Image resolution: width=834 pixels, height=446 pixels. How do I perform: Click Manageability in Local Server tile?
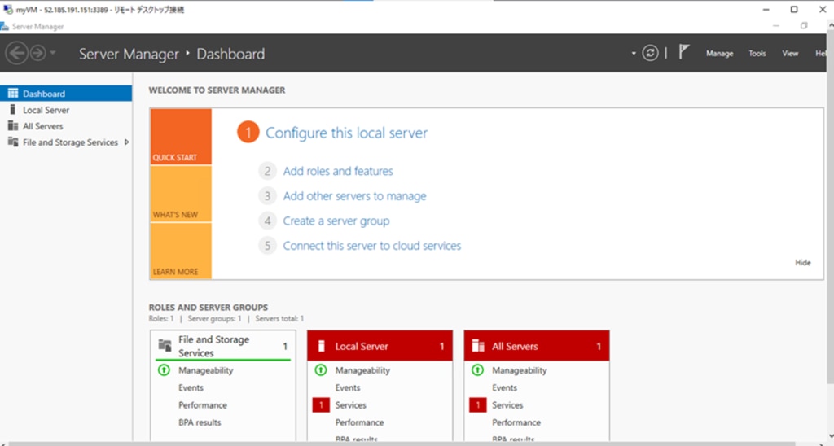(x=362, y=370)
